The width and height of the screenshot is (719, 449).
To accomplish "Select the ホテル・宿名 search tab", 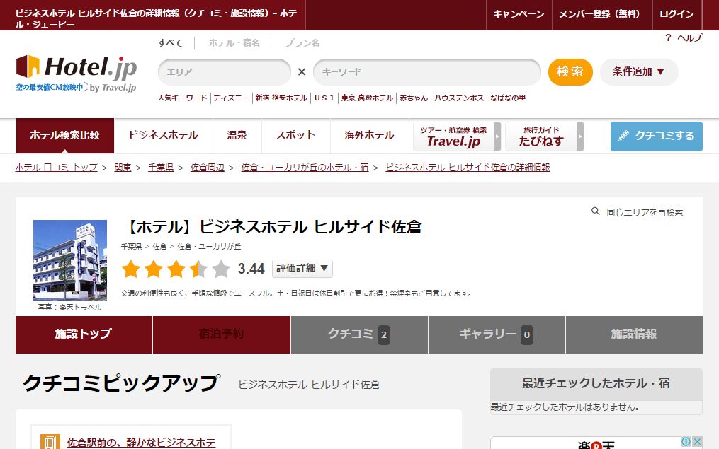I will click(x=234, y=42).
